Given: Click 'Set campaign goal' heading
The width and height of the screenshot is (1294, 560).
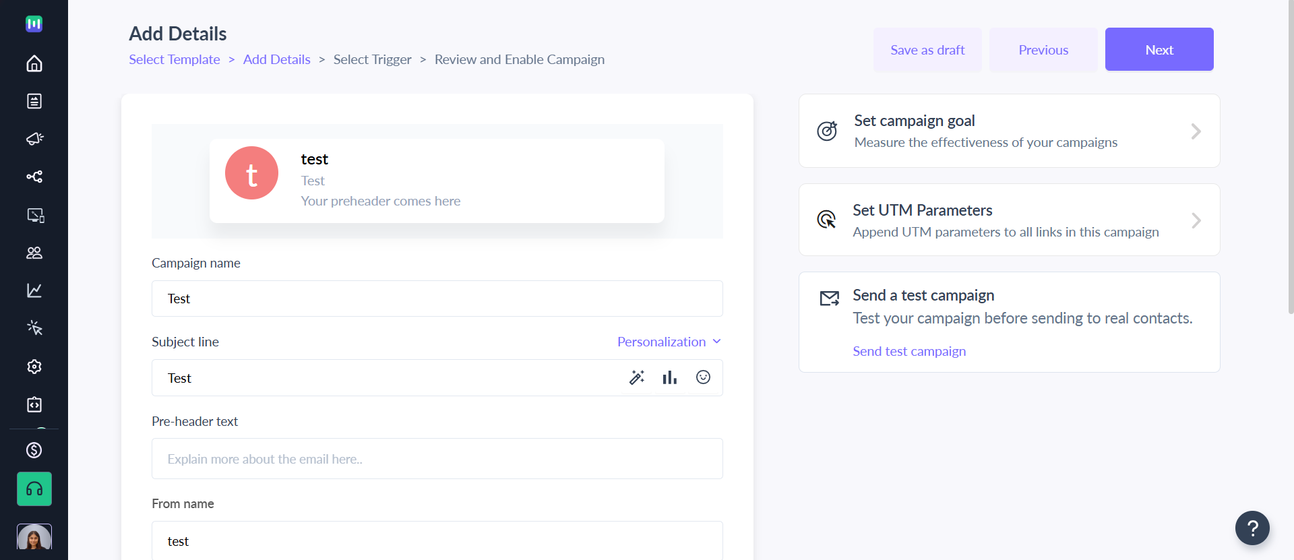Looking at the screenshot, I should tap(915, 121).
